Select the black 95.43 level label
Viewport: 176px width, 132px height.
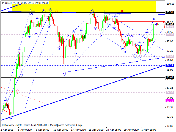pos(170,77)
